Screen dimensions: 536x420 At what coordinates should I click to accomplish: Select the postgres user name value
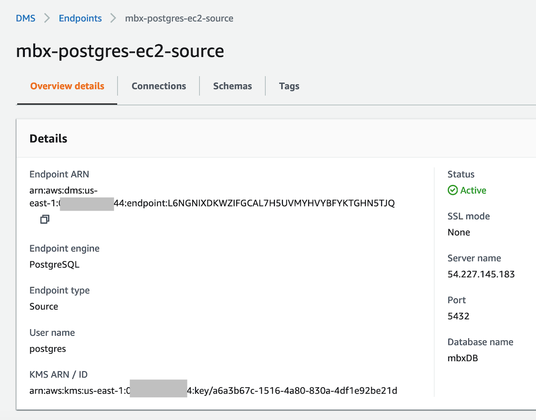click(48, 349)
